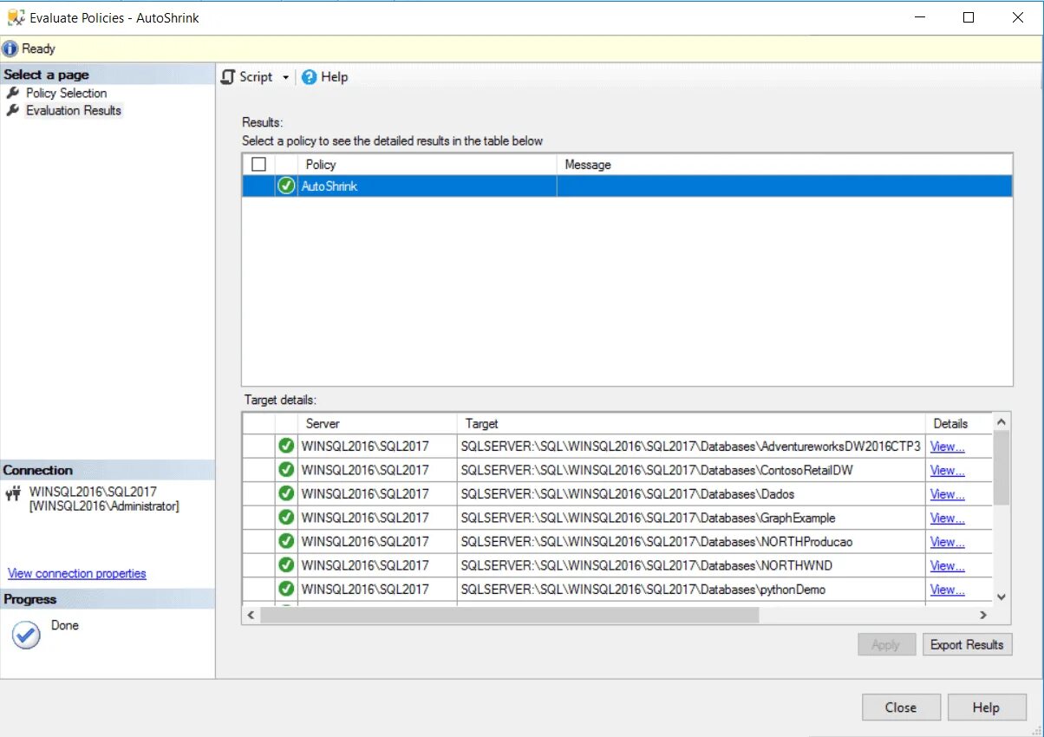1044x737 pixels.
Task: Select WINSQL2016\SQL2017 server cell in NORTHWND row
Action: 377,565
